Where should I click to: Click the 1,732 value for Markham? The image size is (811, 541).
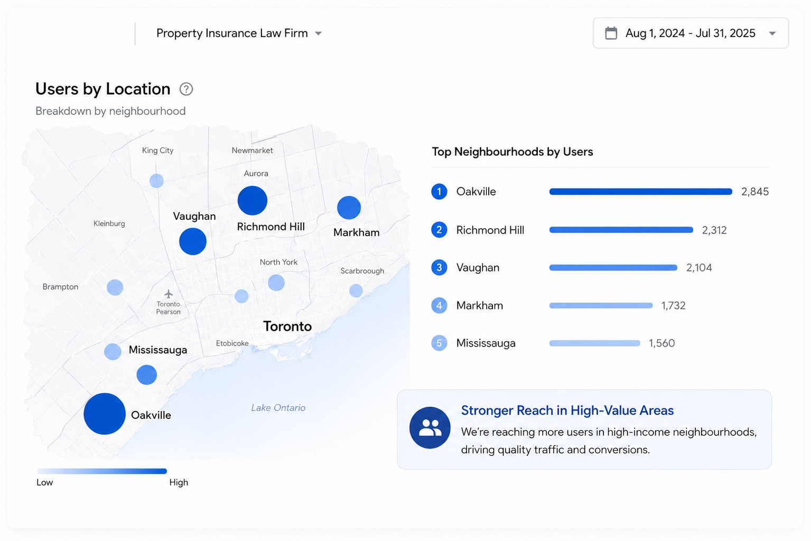[x=674, y=306]
